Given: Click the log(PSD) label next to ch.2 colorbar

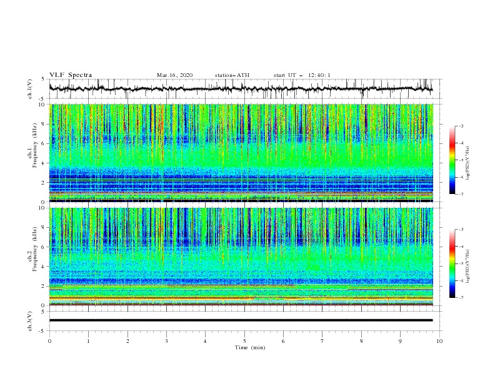Looking at the screenshot, I should coord(469,267).
